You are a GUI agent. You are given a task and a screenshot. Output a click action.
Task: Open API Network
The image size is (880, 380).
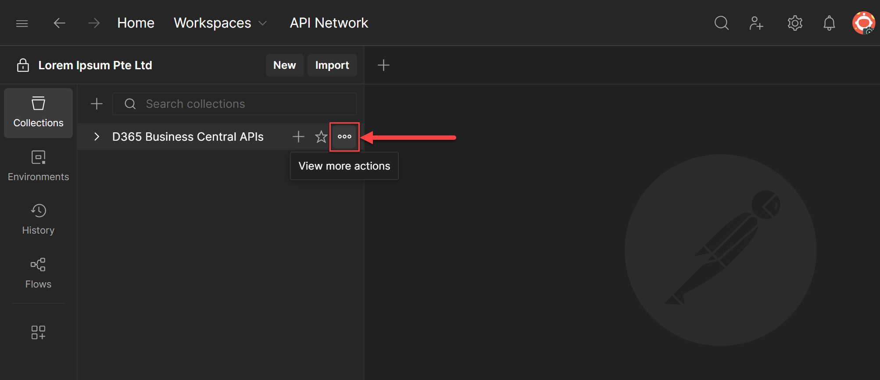(329, 23)
